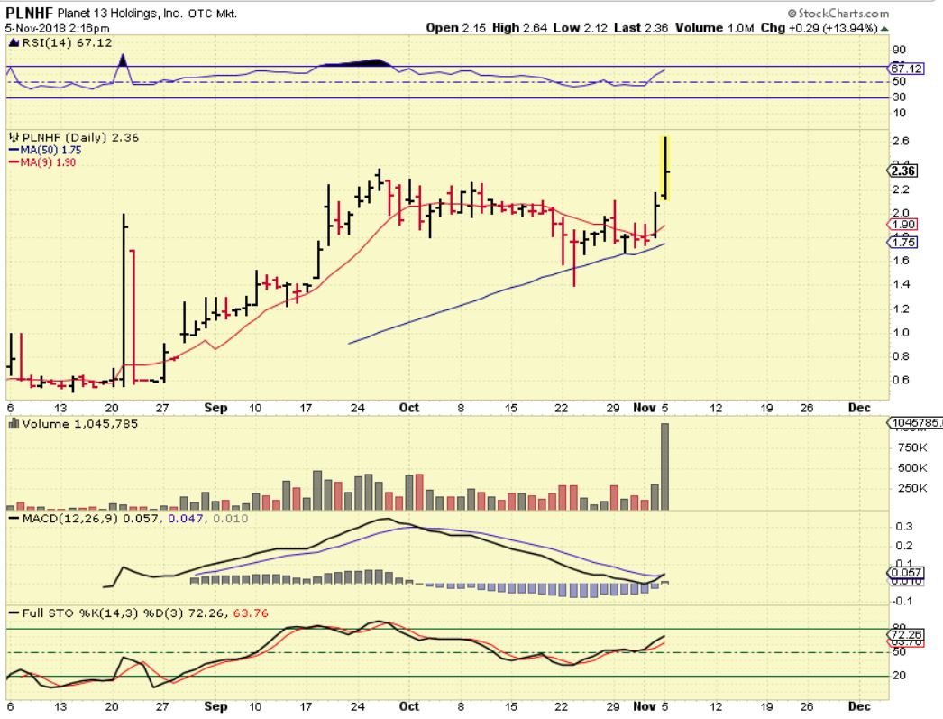The image size is (943, 719).
Task: Click the red 63.76 stochastic %D value
Action: tap(251, 613)
